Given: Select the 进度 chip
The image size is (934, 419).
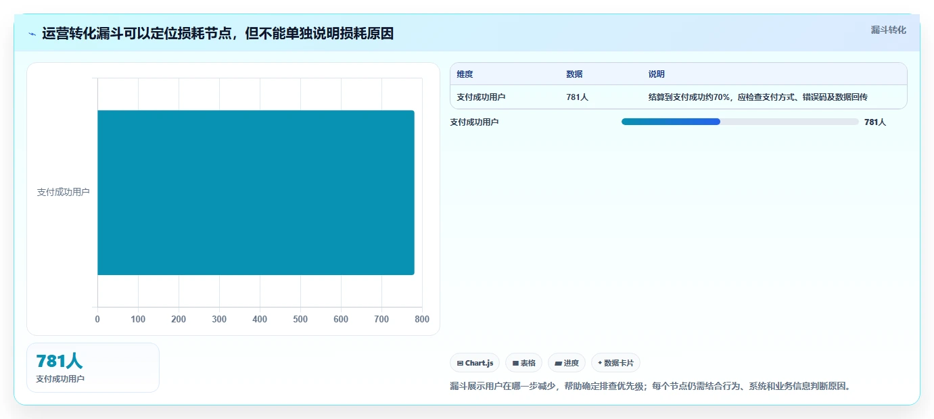Looking at the screenshot, I should click(567, 363).
